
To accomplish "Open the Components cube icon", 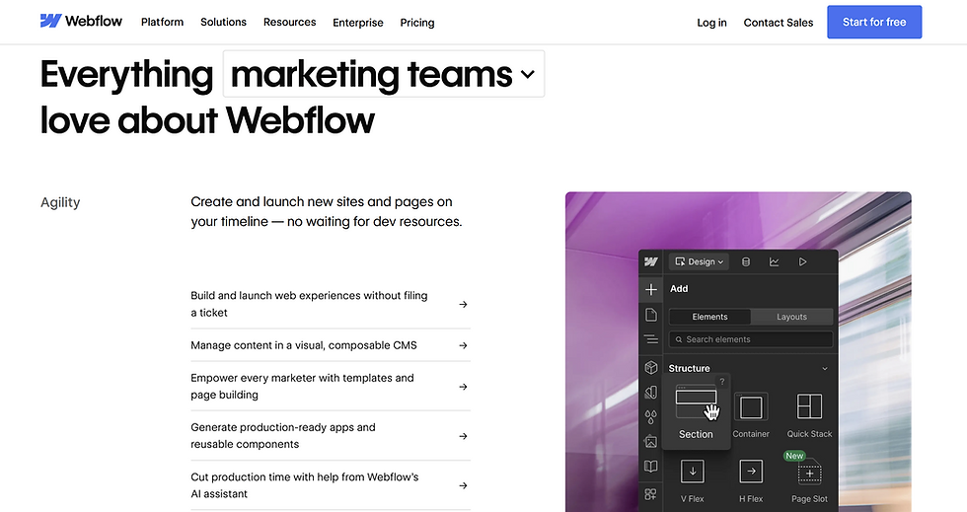I will point(650,368).
